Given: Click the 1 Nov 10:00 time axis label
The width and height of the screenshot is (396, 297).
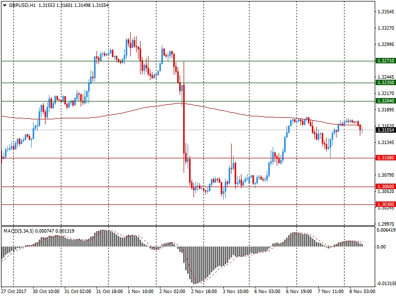Looking at the screenshot, I should tap(141, 292).
